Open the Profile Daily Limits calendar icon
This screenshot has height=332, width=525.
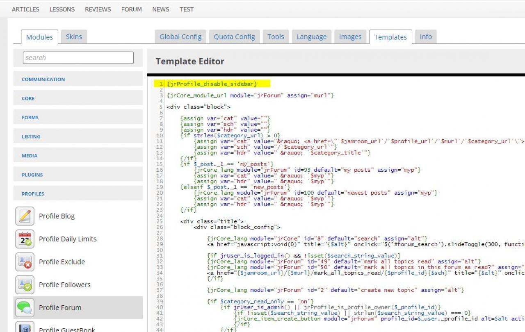coord(25,239)
